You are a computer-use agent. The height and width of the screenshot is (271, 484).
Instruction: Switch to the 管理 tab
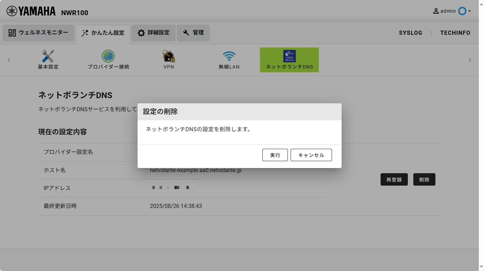coord(193,33)
